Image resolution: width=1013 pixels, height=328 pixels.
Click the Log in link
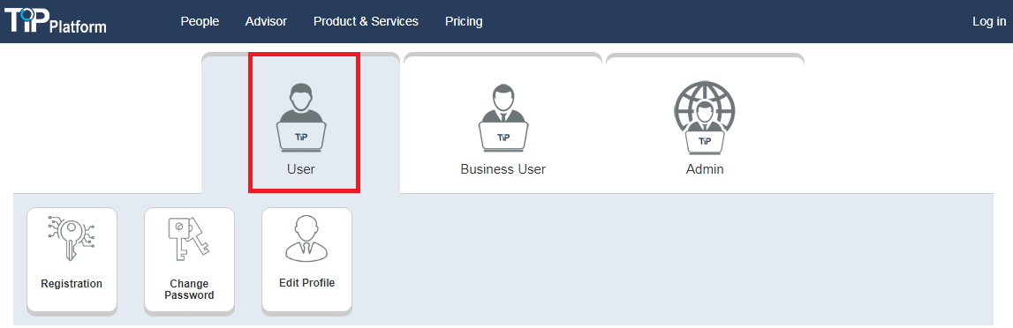989,21
